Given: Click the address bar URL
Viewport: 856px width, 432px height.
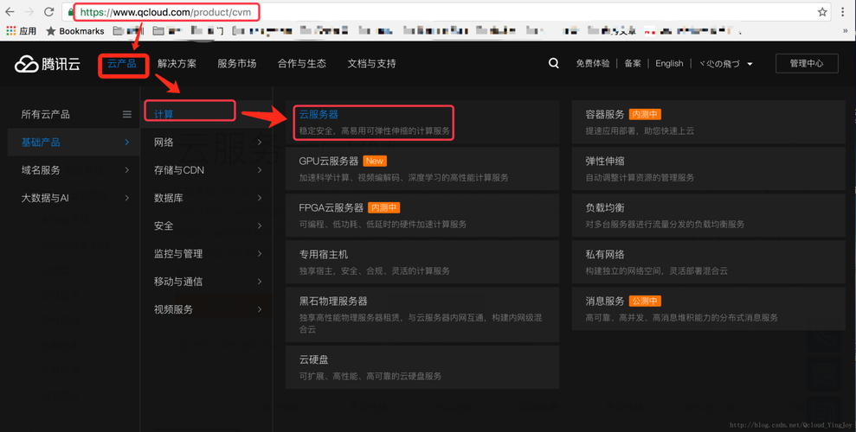Looking at the screenshot, I should click(x=165, y=12).
